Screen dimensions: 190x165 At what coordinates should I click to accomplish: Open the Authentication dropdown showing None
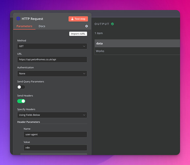point(52,74)
